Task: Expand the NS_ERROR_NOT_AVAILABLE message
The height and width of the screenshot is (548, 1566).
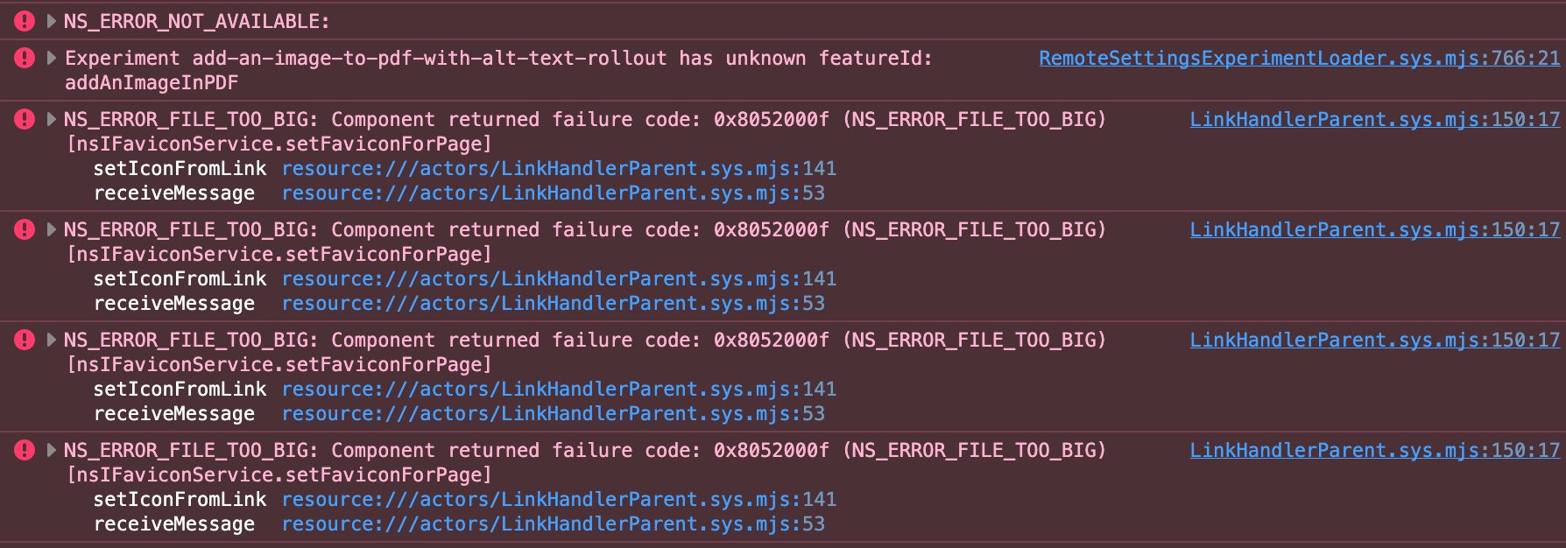Action: 52,21
